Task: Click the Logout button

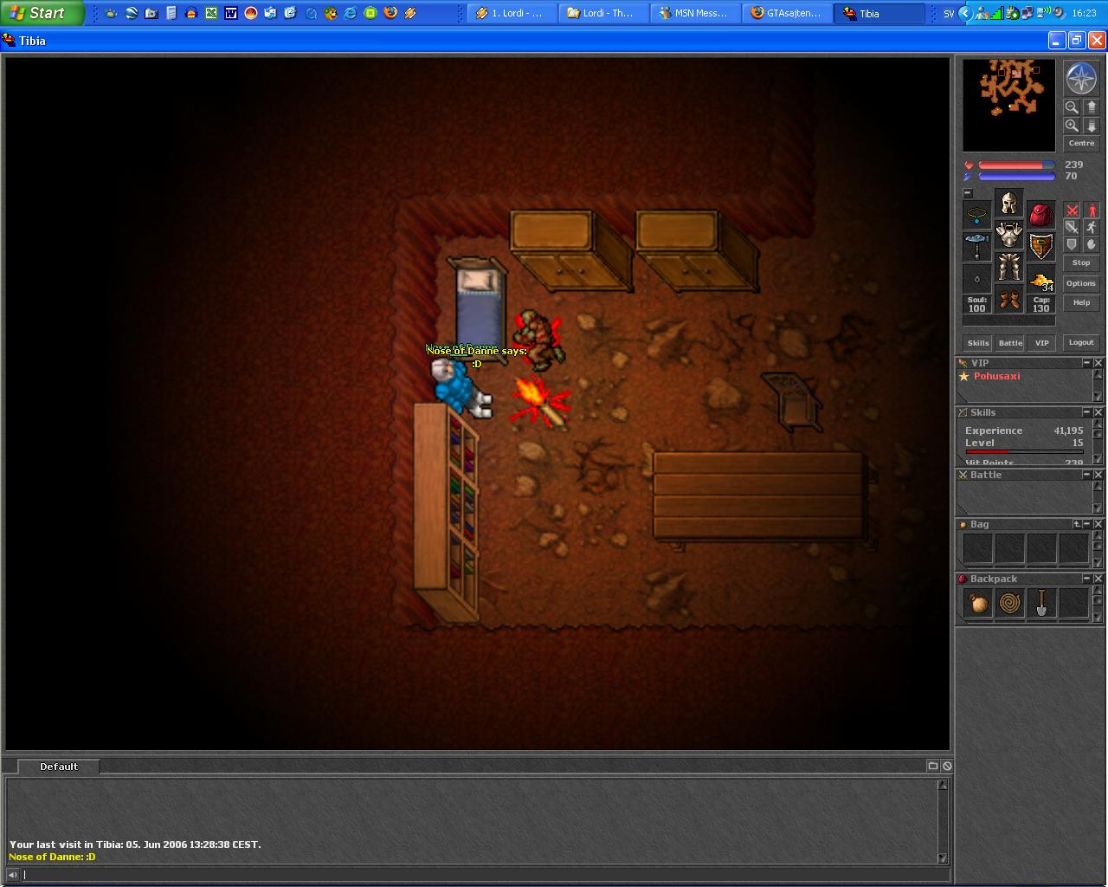Action: pyautogui.click(x=1081, y=342)
